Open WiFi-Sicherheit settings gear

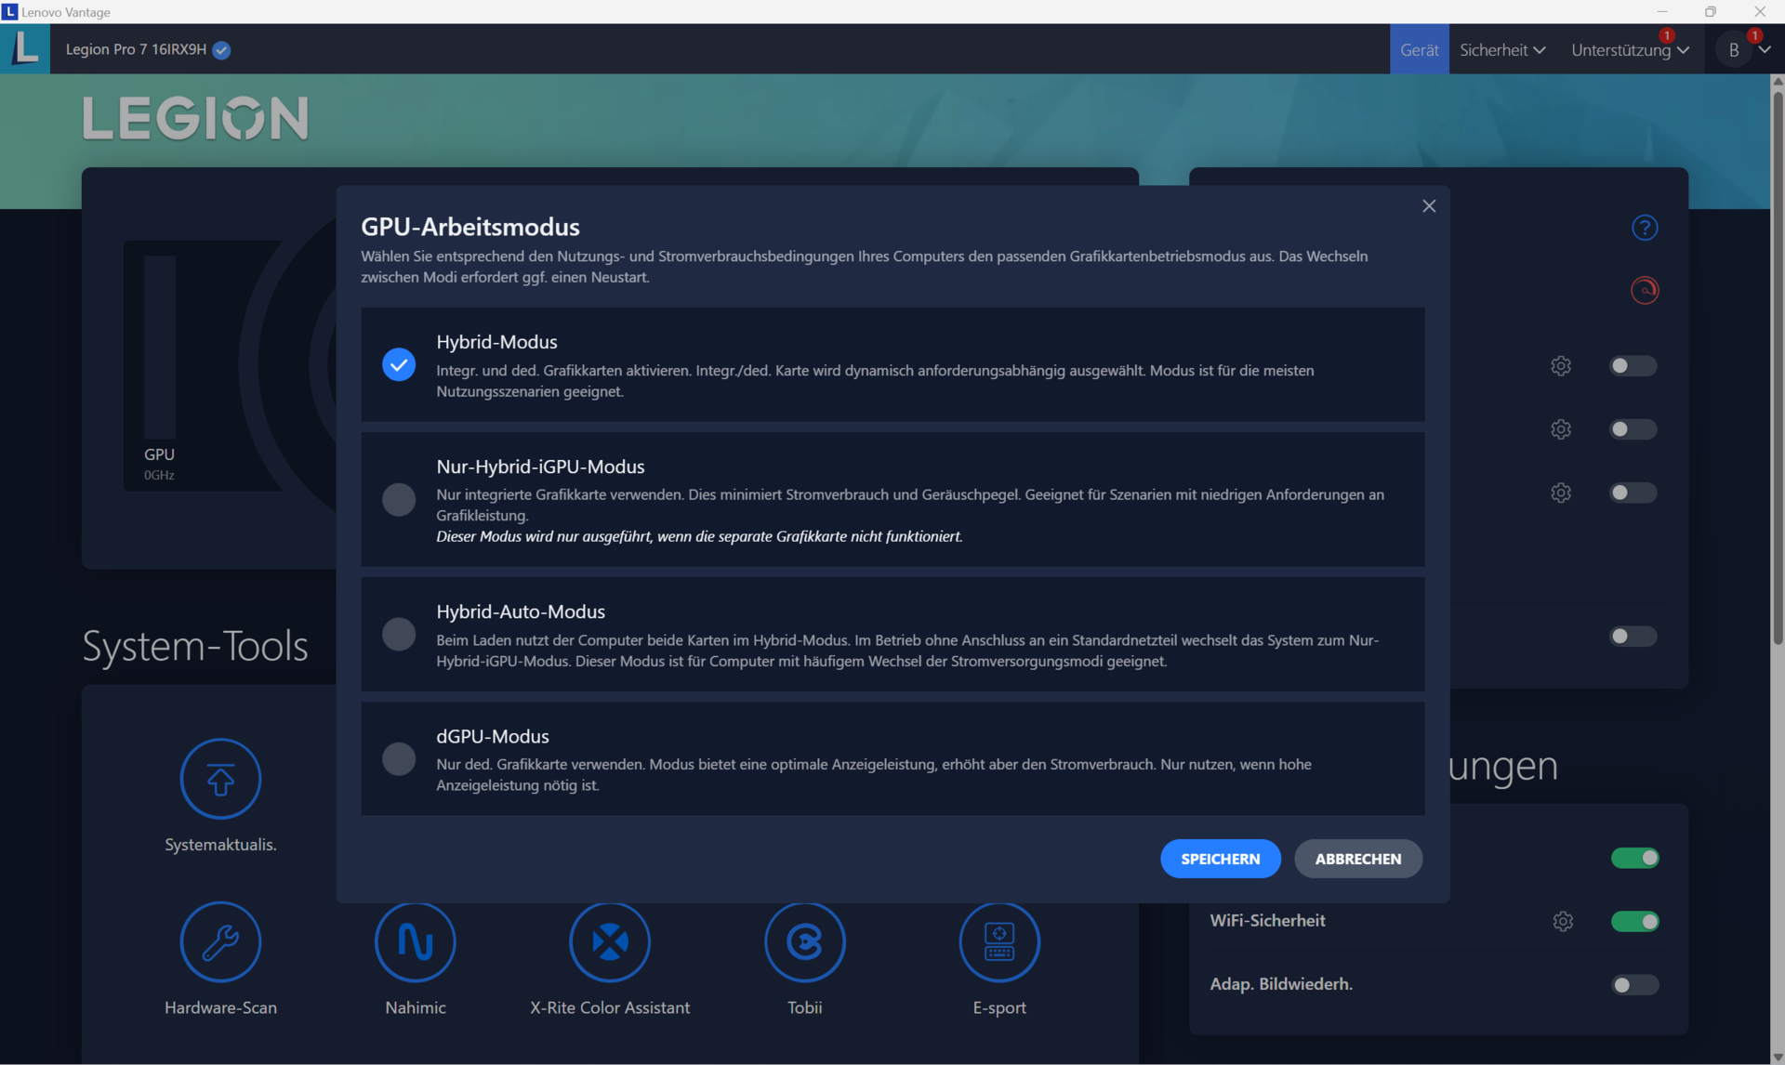(x=1563, y=921)
